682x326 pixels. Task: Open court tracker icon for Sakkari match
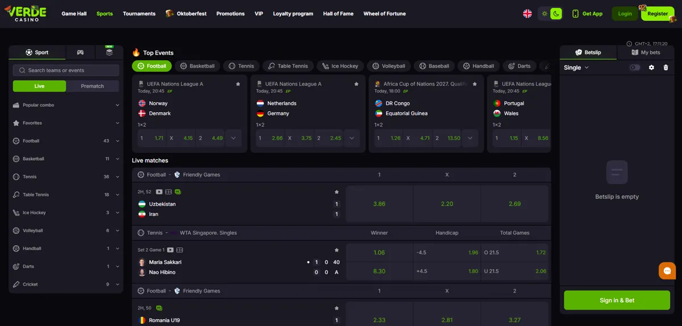(180, 250)
